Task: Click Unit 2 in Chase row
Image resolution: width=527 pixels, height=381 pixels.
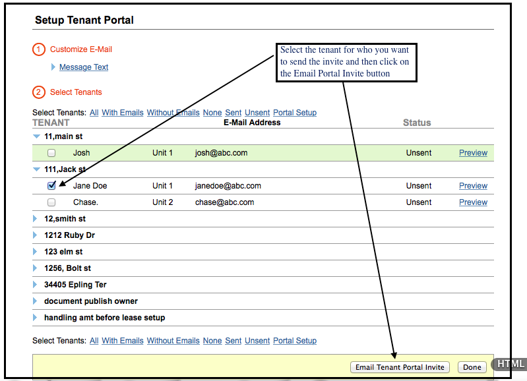Action: [x=163, y=202]
